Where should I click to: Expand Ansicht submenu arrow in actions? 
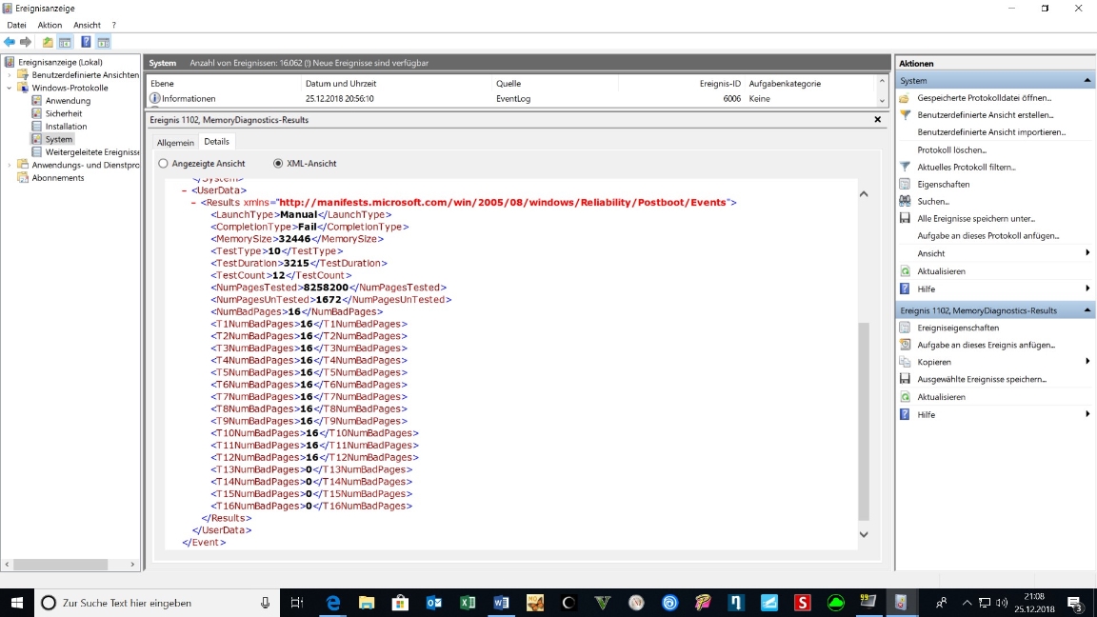pos(1087,253)
